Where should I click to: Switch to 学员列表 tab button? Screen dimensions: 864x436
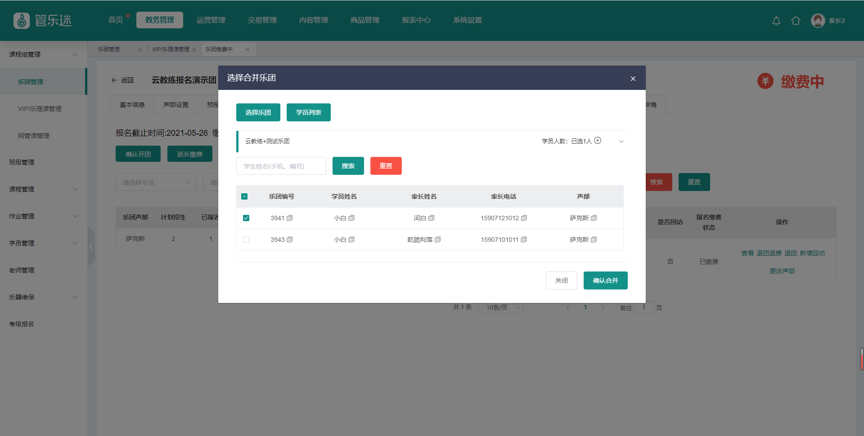[x=308, y=112]
